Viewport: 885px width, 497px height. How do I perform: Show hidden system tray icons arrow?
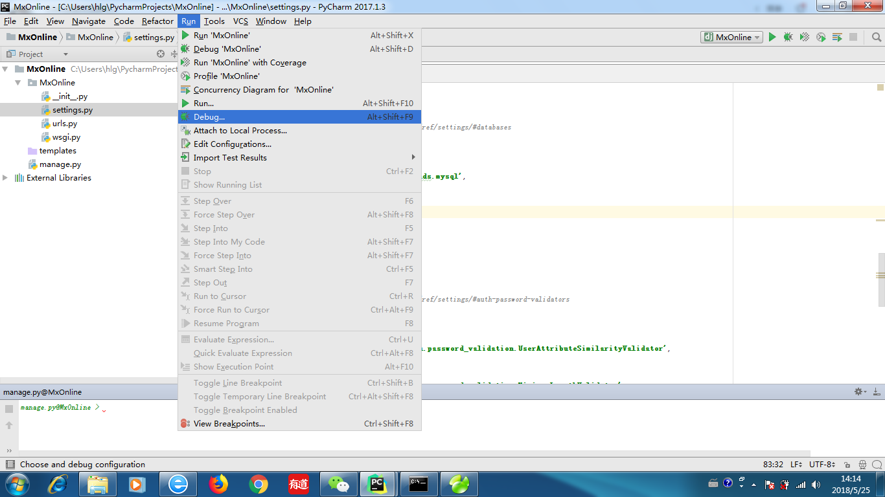(x=753, y=484)
